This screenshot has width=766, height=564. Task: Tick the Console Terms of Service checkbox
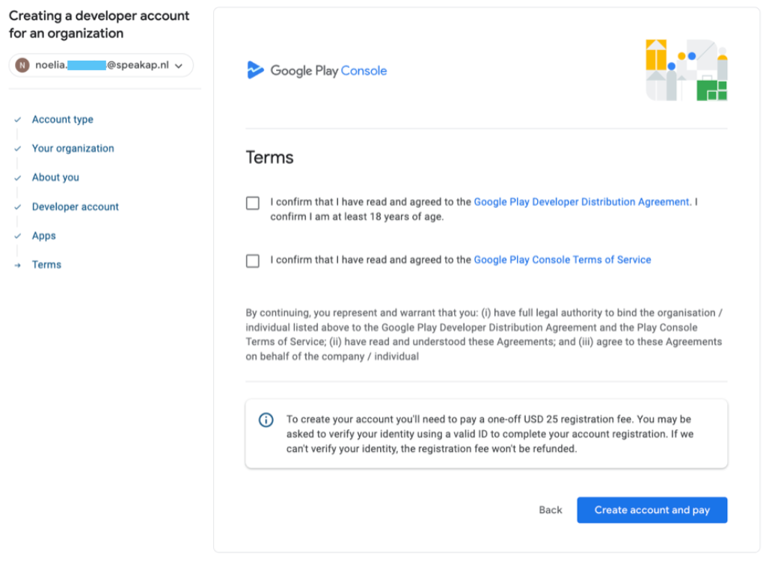(x=253, y=261)
